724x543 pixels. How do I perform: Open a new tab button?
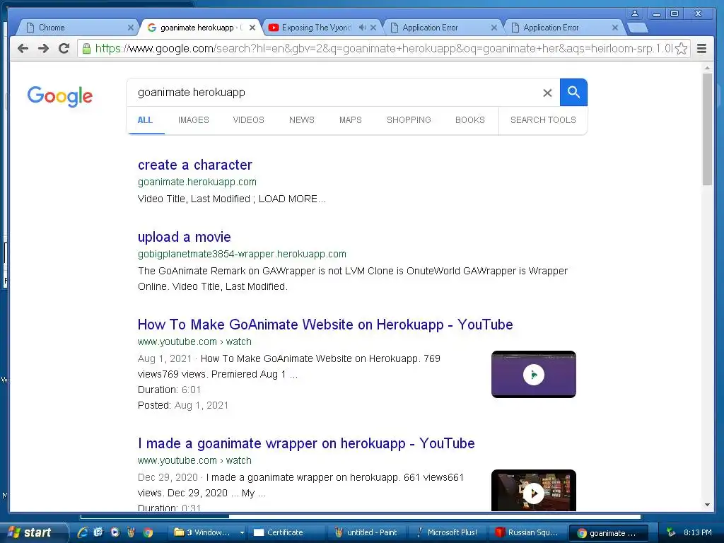(x=638, y=28)
